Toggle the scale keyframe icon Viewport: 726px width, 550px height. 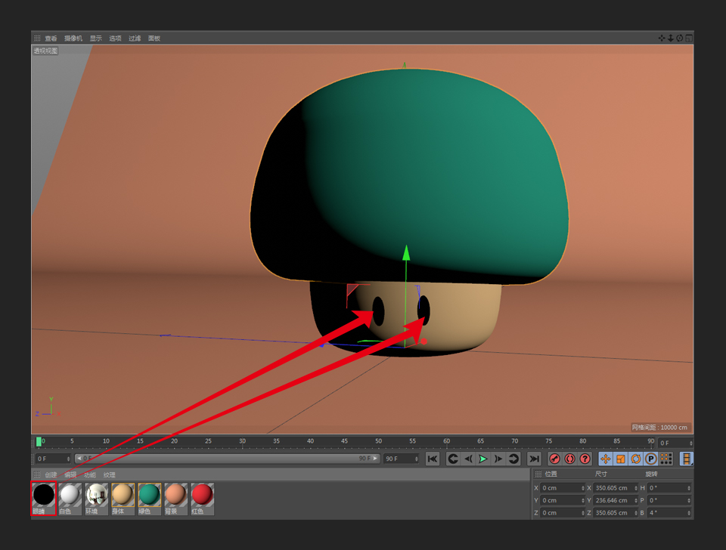pyautogui.click(x=620, y=459)
